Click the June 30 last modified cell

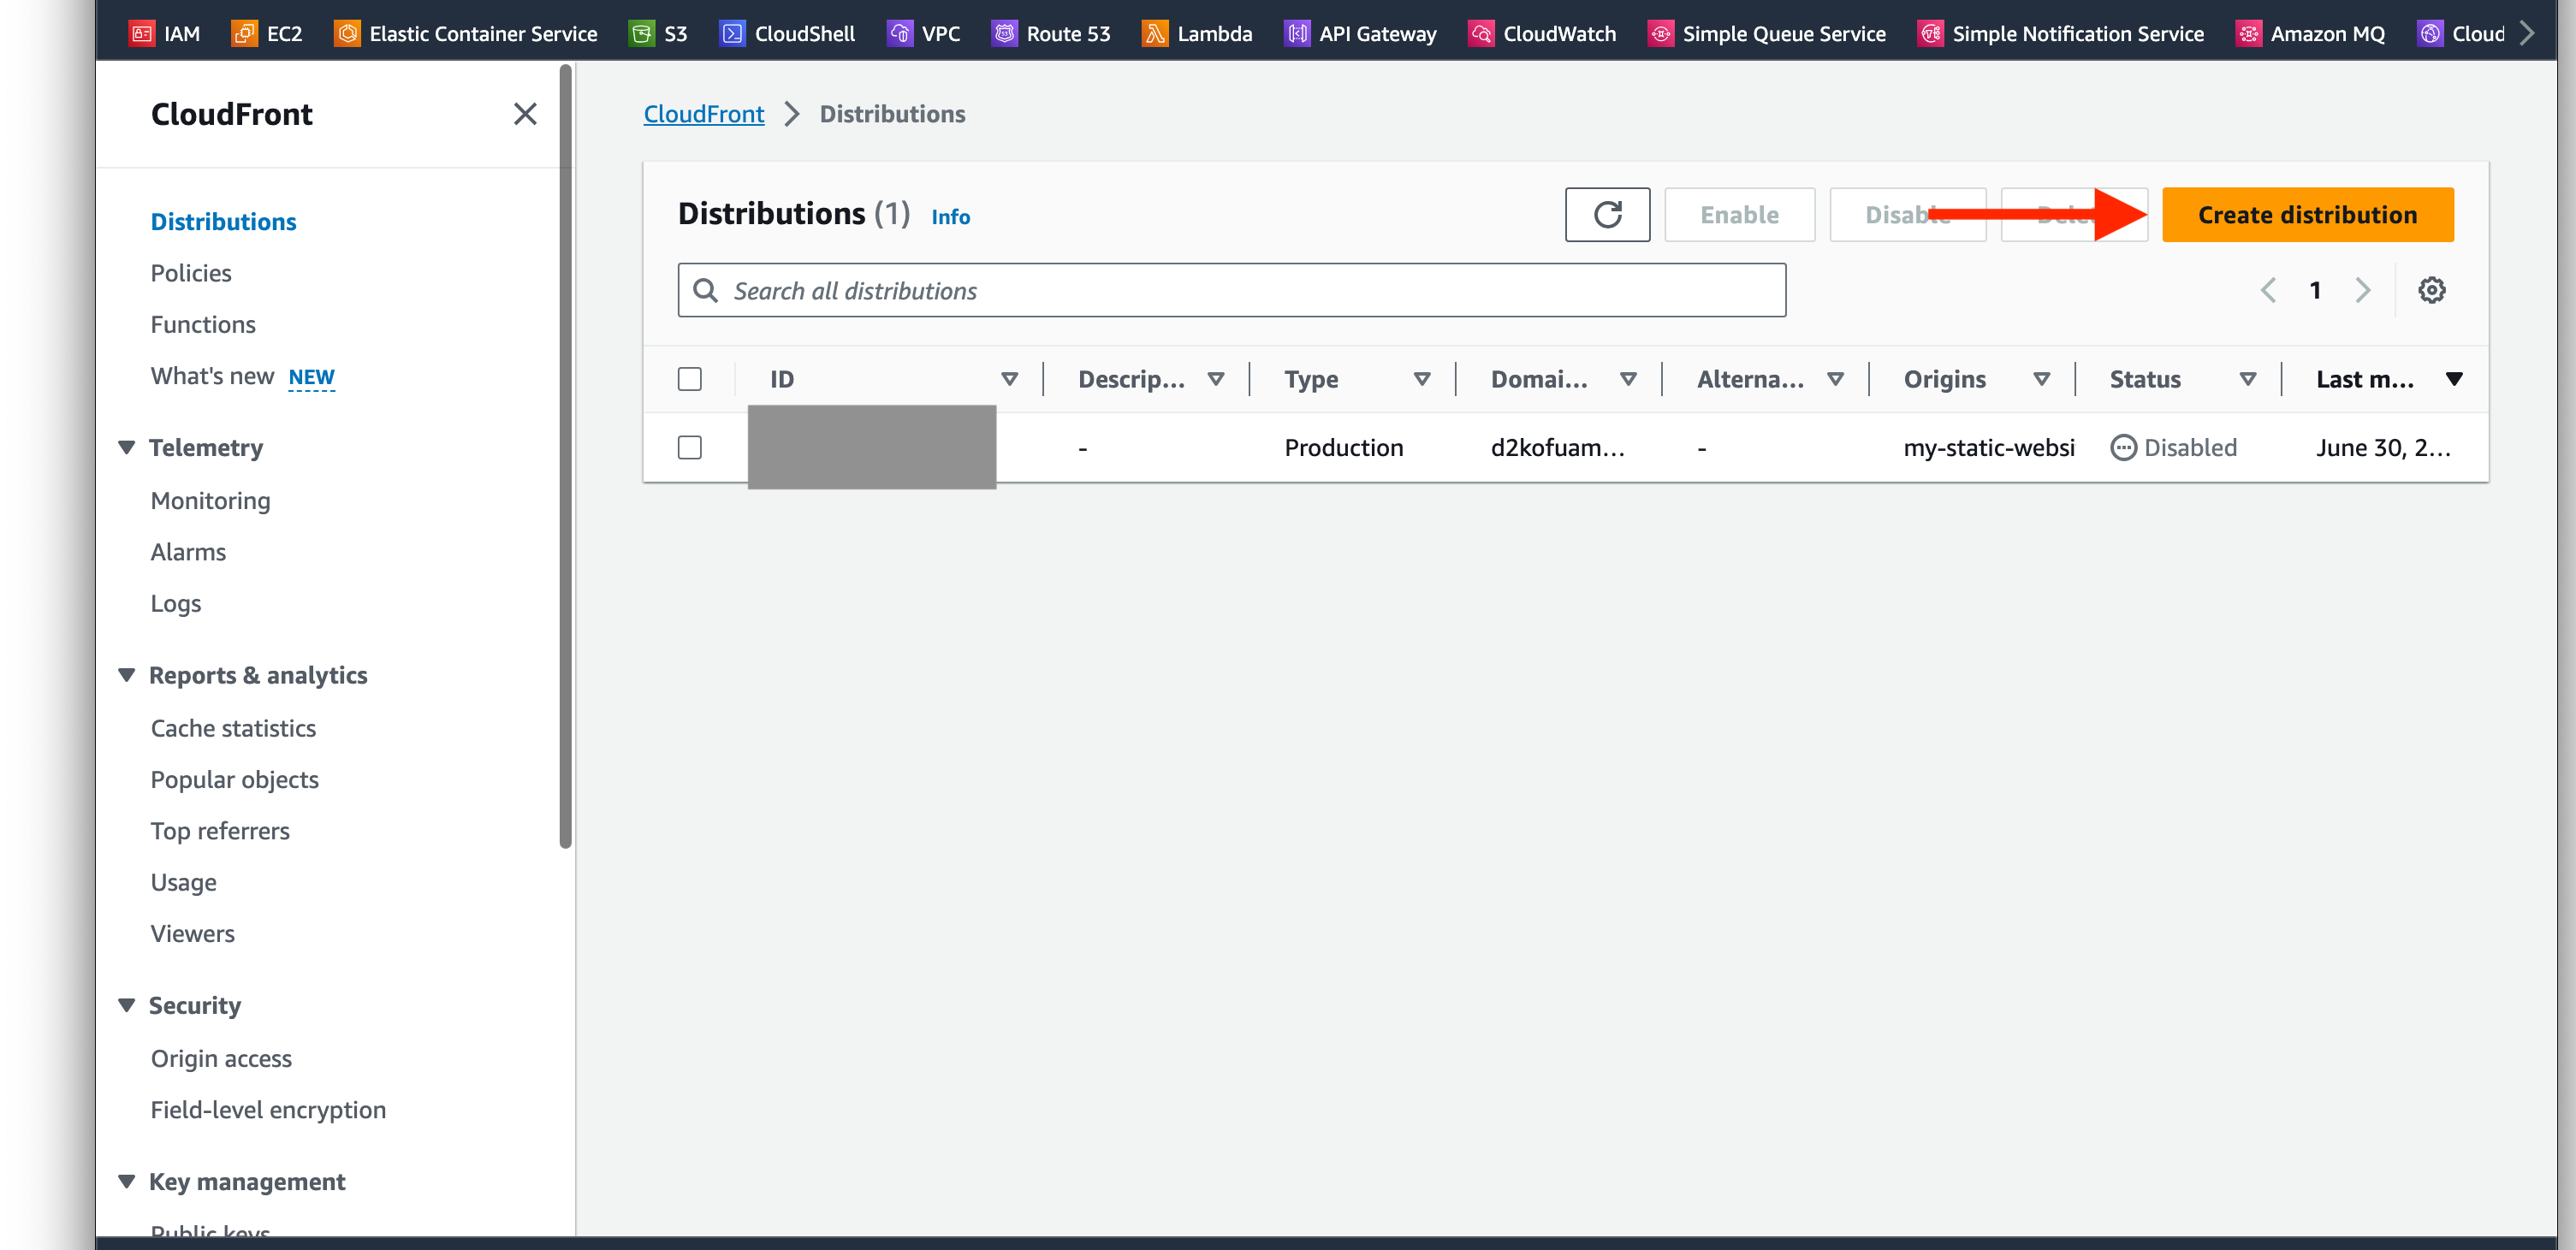(2383, 447)
